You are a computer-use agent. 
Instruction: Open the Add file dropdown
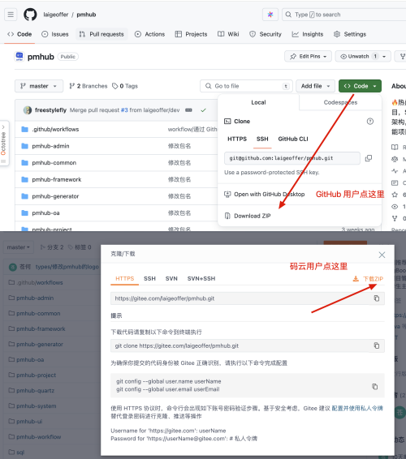click(315, 86)
